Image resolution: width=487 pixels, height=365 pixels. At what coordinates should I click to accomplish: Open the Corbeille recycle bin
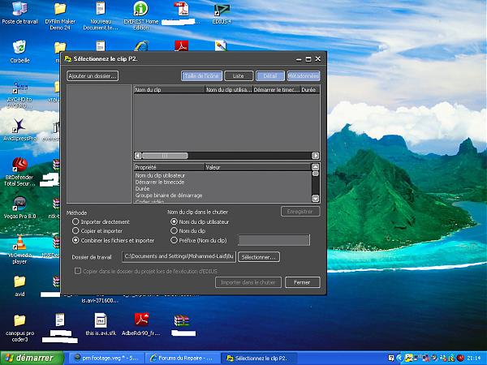[19, 52]
